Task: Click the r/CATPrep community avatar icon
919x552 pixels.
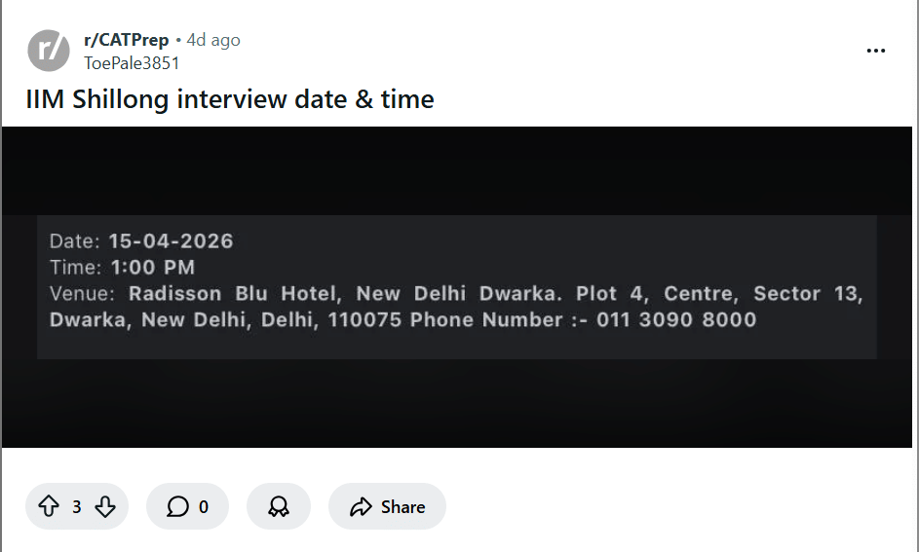Action: point(49,50)
